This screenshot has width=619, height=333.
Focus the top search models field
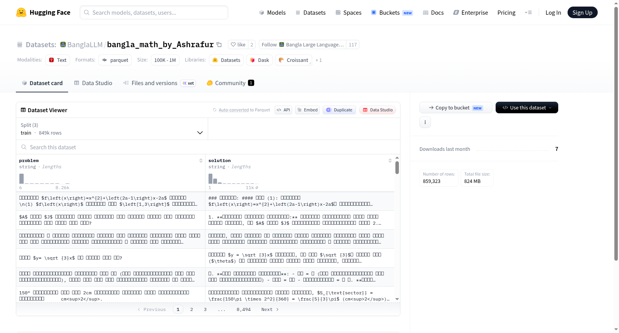click(154, 12)
